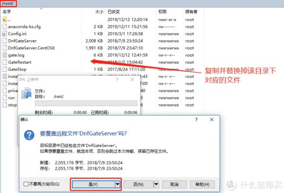Click the GateStop file icon
Image resolution: width=284 pixels, height=193 pixels.
(5, 69)
